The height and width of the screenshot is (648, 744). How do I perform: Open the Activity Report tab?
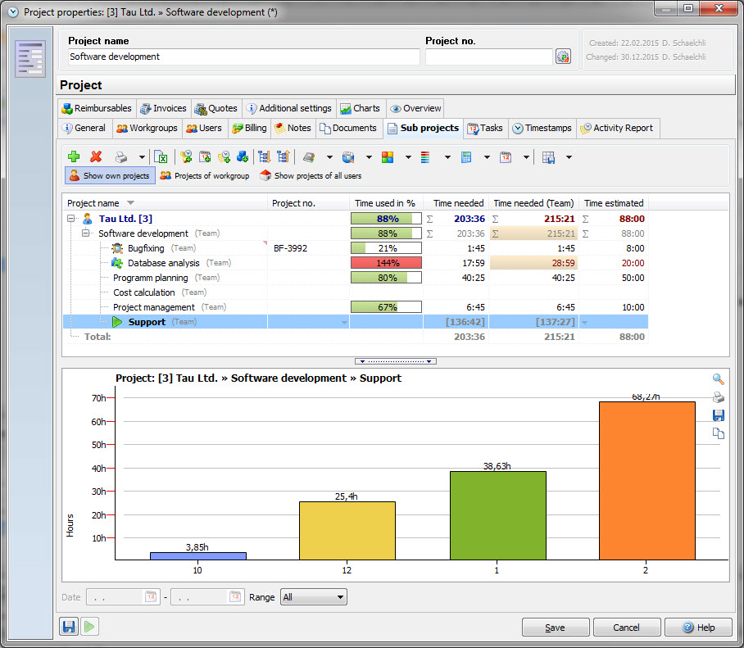tap(615, 128)
